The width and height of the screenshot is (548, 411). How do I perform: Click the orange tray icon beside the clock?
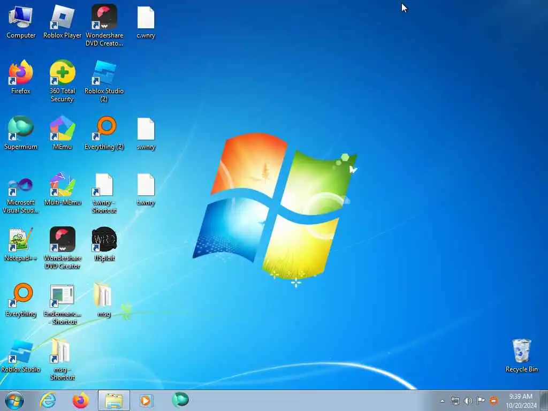pyautogui.click(x=494, y=400)
